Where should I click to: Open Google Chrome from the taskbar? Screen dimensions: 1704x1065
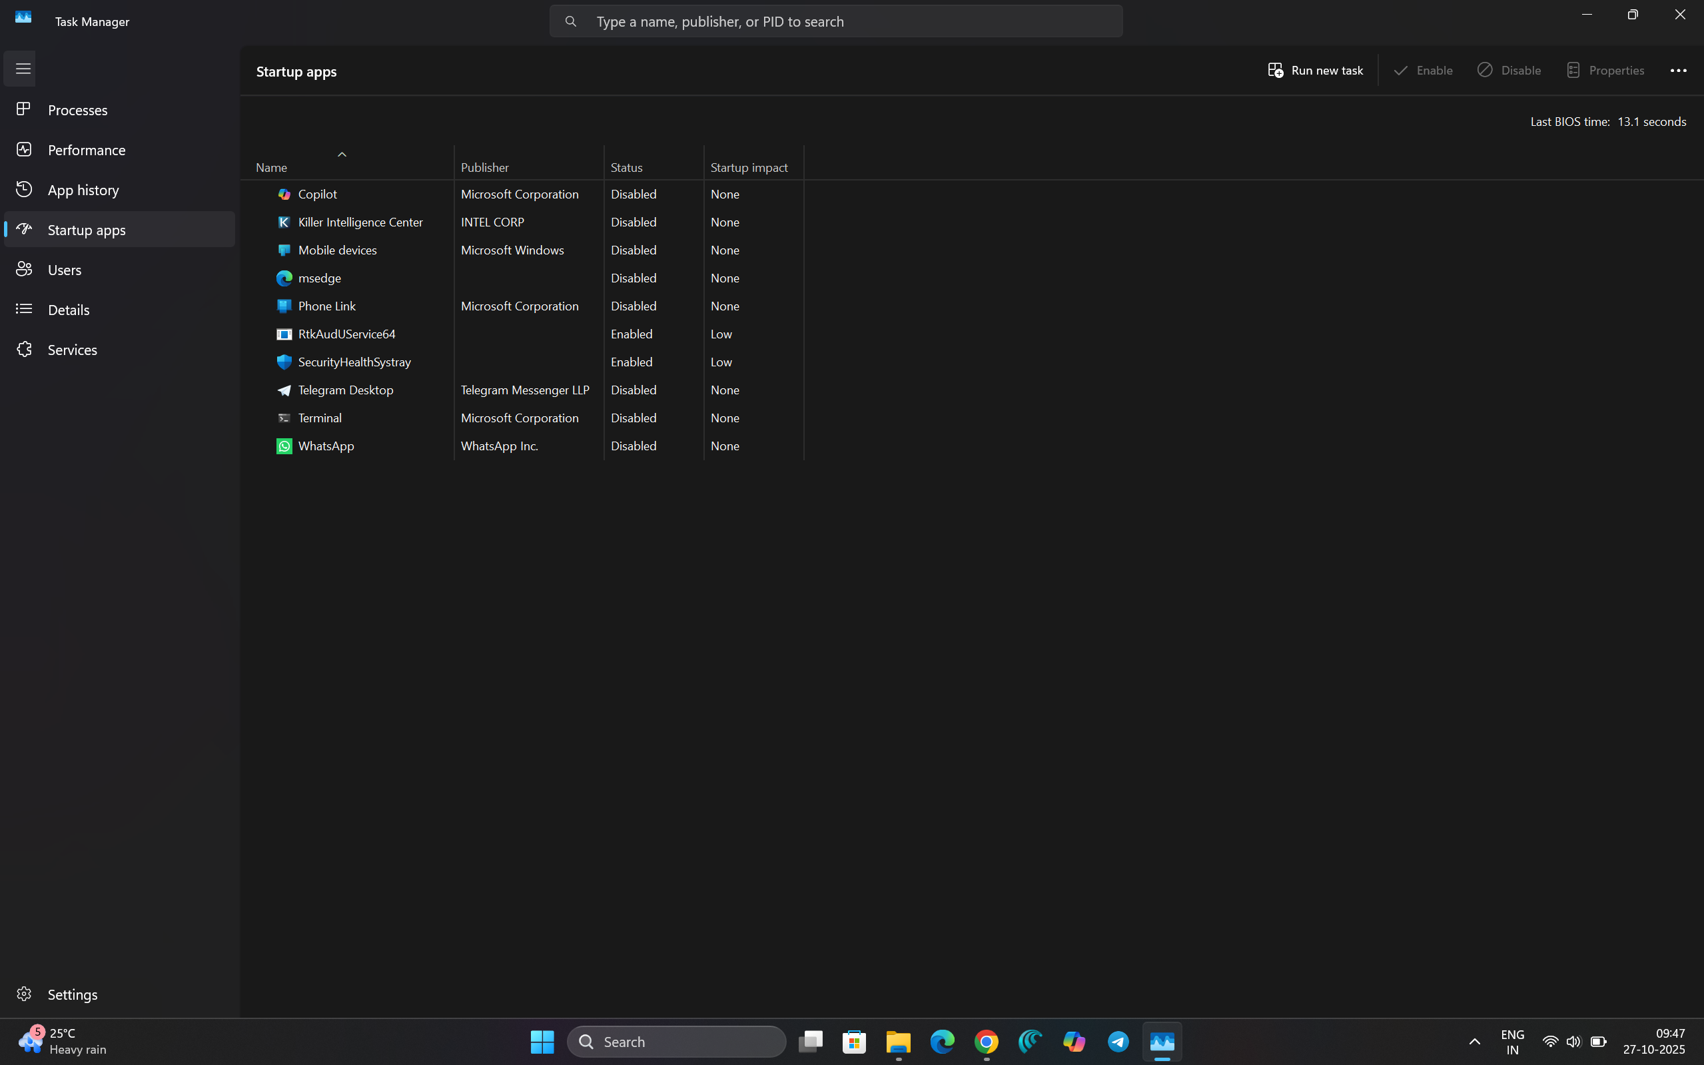click(986, 1041)
